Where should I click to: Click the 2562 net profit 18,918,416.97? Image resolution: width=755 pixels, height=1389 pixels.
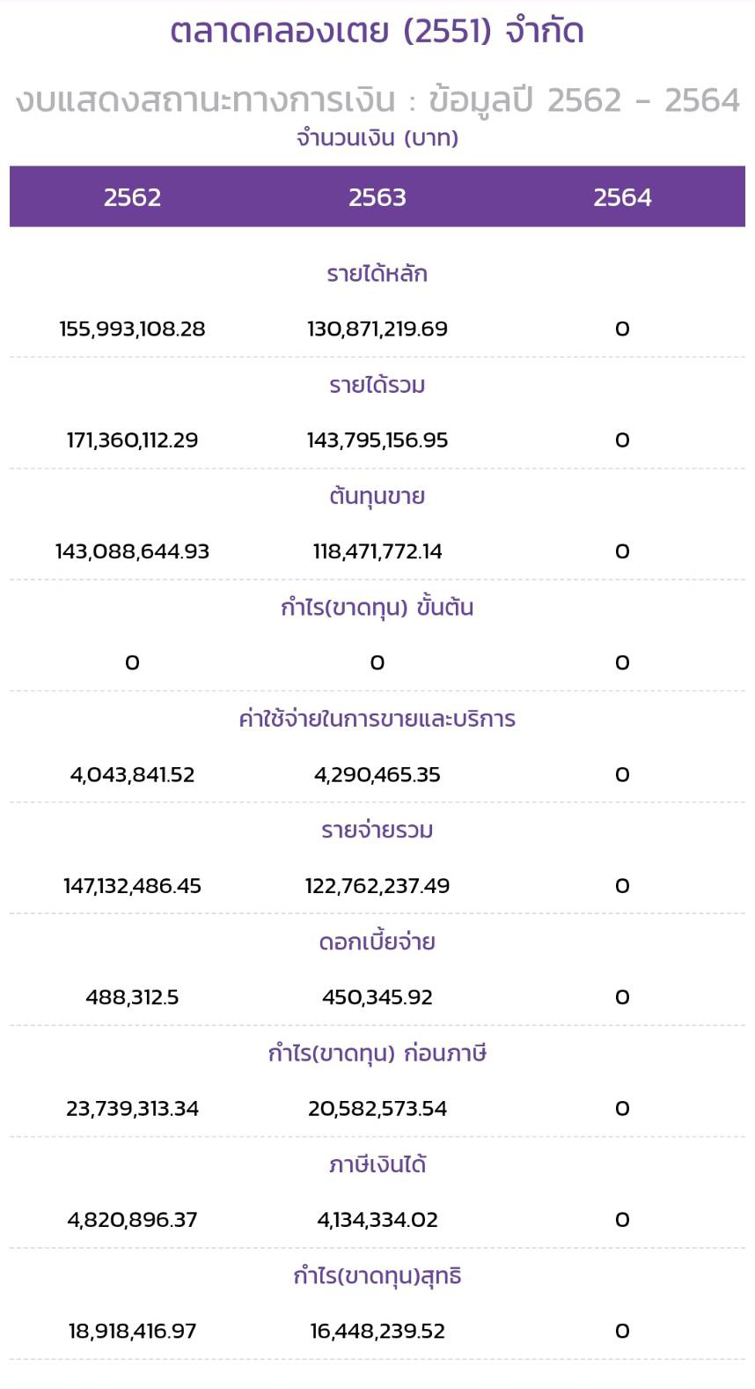(132, 1331)
